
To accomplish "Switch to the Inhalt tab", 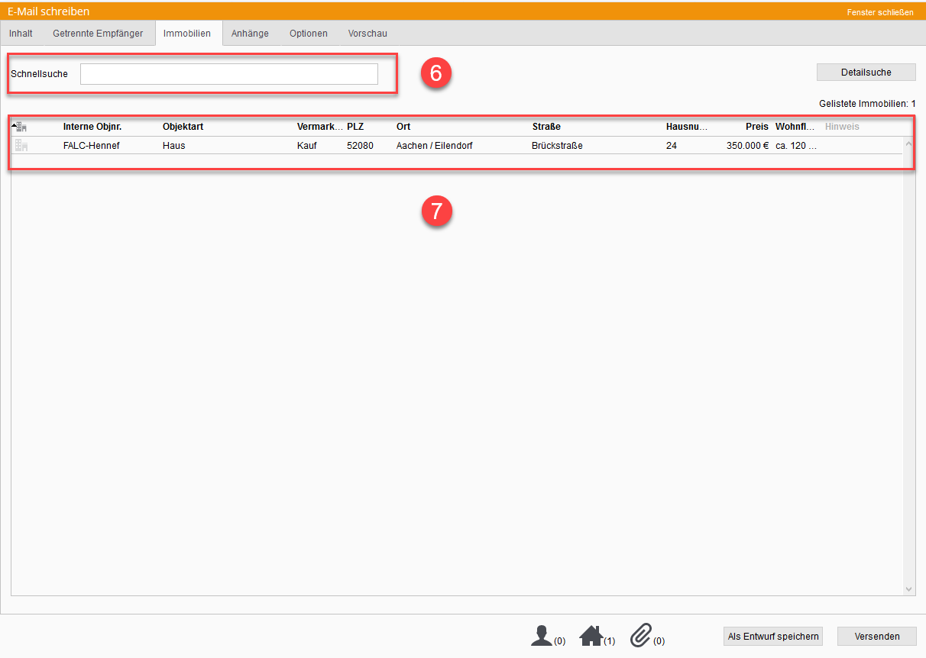I will click(21, 34).
